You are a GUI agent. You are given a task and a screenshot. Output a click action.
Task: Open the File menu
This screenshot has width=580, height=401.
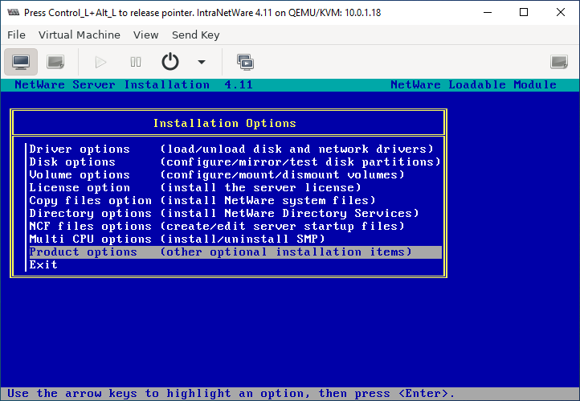coord(16,35)
